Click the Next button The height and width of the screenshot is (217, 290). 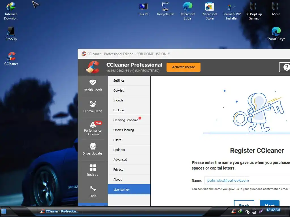point(270,203)
